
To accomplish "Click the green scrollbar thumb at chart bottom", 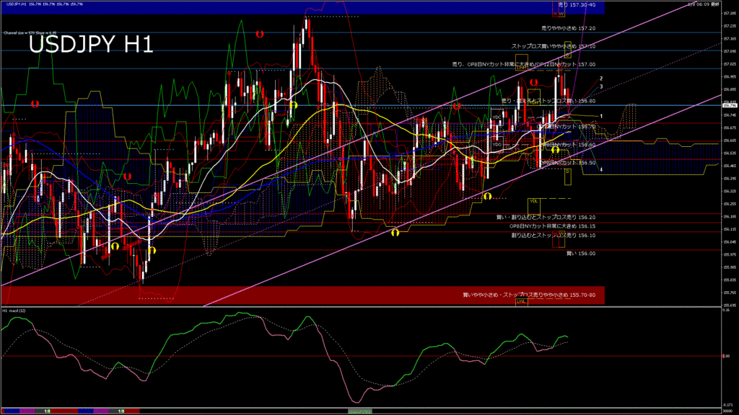I will (362, 411).
